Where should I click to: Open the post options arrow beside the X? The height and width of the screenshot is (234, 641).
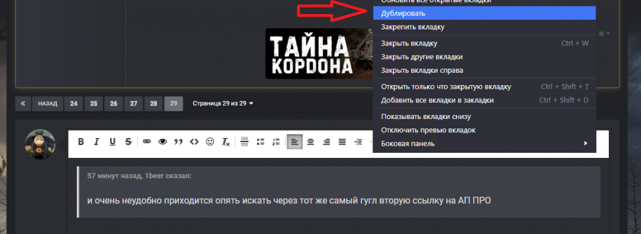pyautogui.click(x=609, y=33)
